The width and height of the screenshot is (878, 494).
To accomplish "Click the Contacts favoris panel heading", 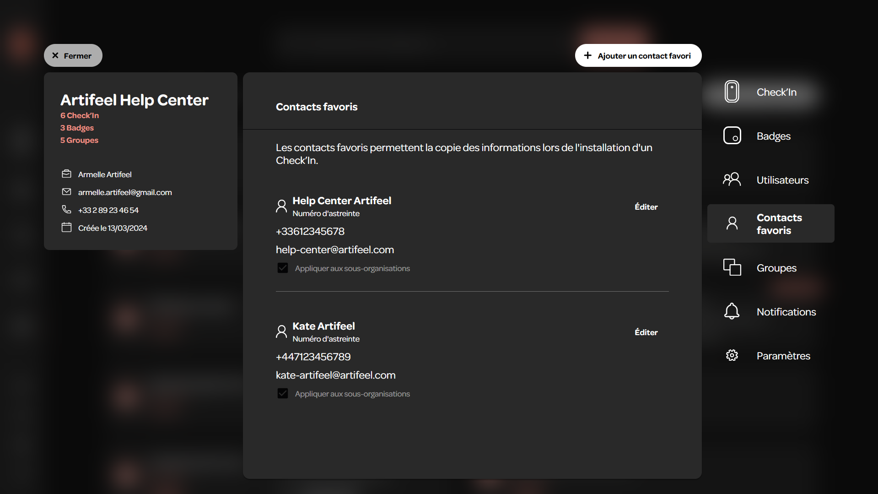I will click(317, 107).
